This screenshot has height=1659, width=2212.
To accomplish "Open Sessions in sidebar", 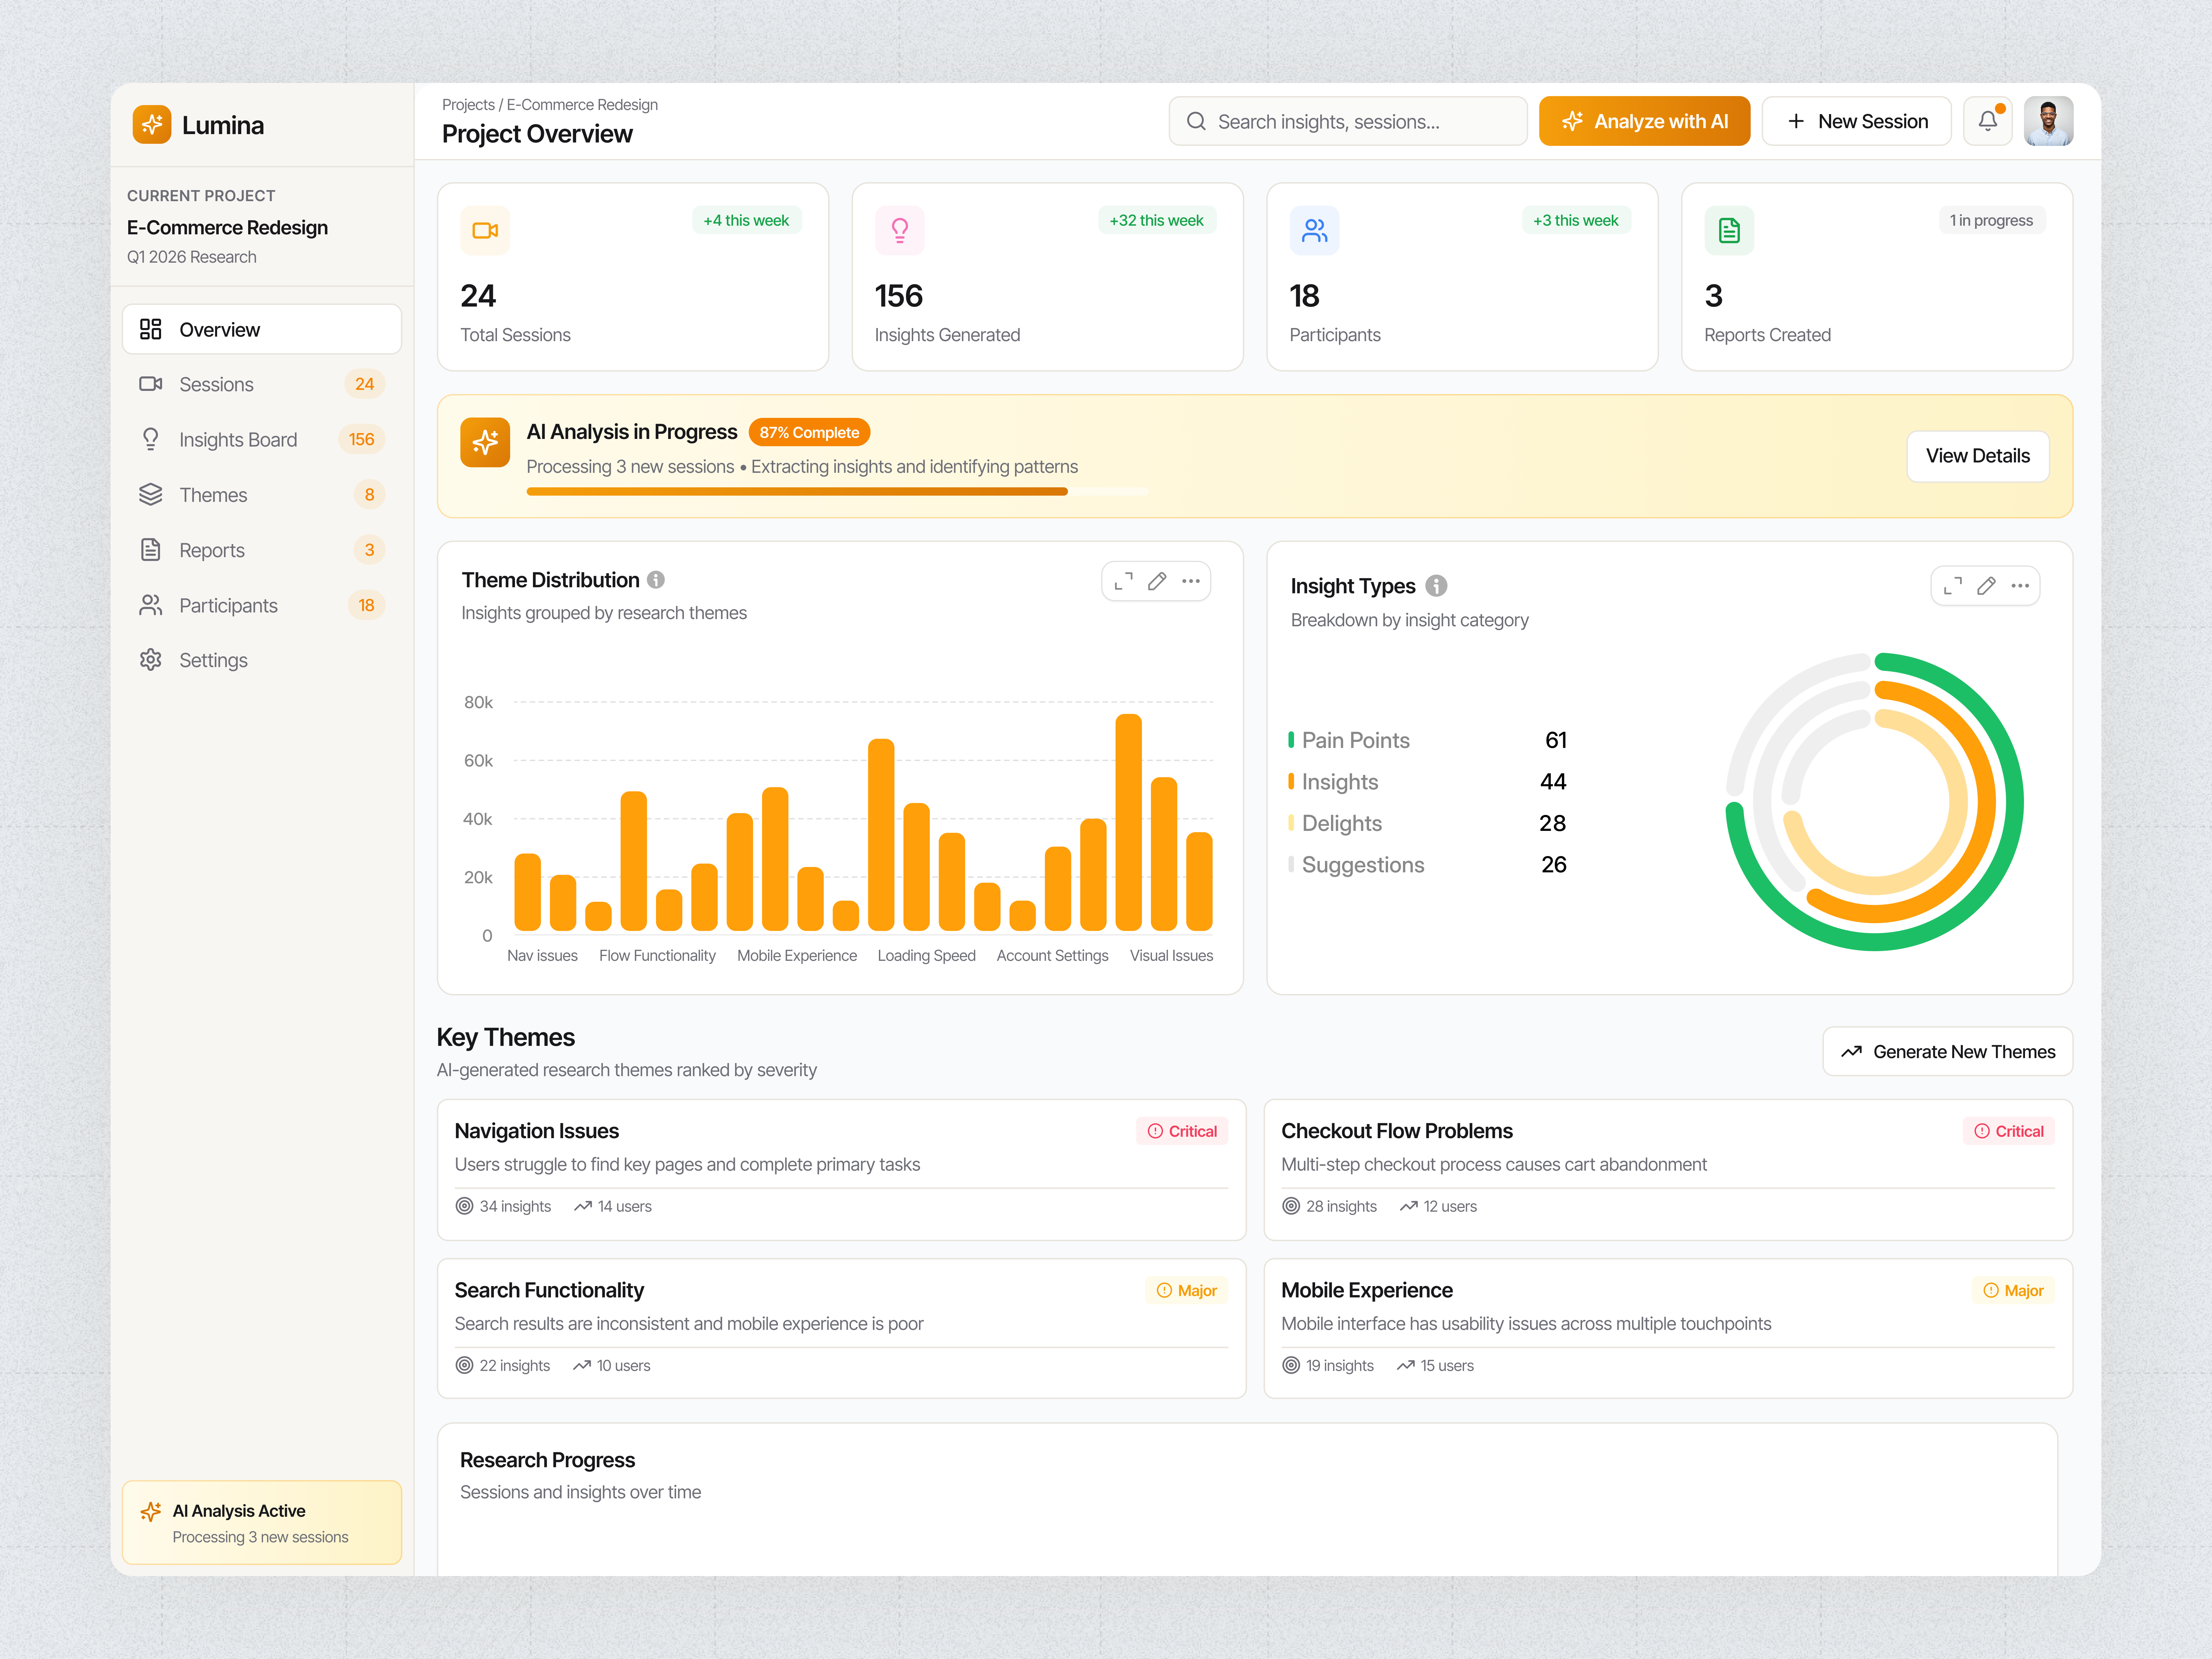I will point(262,384).
